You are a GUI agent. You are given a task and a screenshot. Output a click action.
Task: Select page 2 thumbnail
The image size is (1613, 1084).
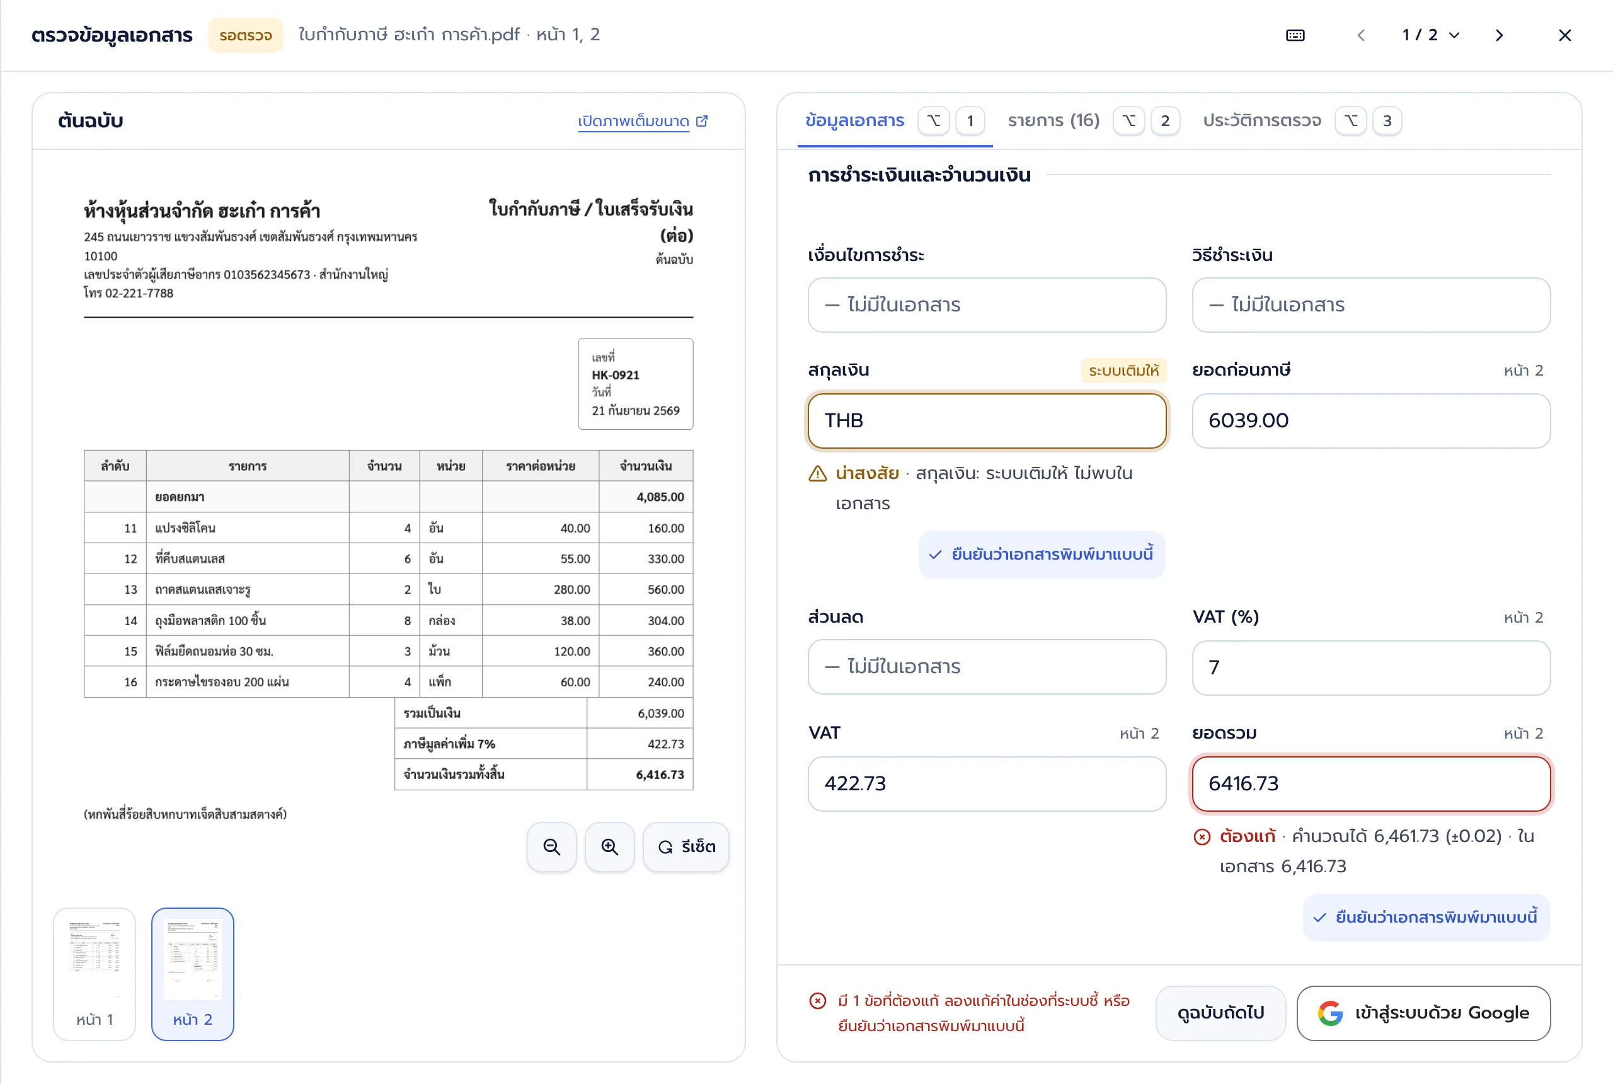point(193,974)
